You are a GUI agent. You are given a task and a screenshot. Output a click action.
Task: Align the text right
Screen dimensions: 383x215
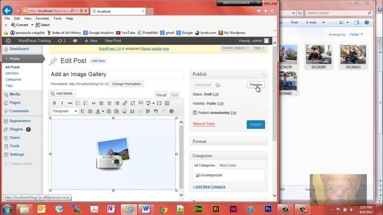coord(117,103)
